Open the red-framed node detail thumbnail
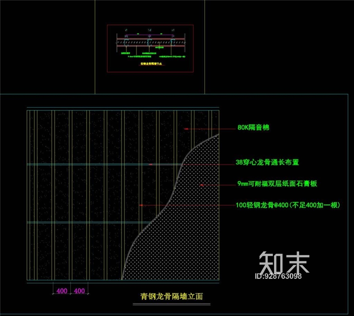Screen dimensions: 354x316 click(150, 48)
